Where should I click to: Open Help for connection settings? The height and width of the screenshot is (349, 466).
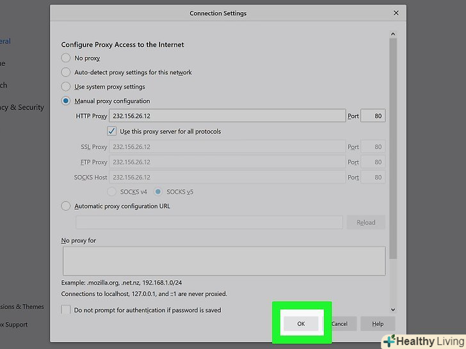[x=378, y=324]
